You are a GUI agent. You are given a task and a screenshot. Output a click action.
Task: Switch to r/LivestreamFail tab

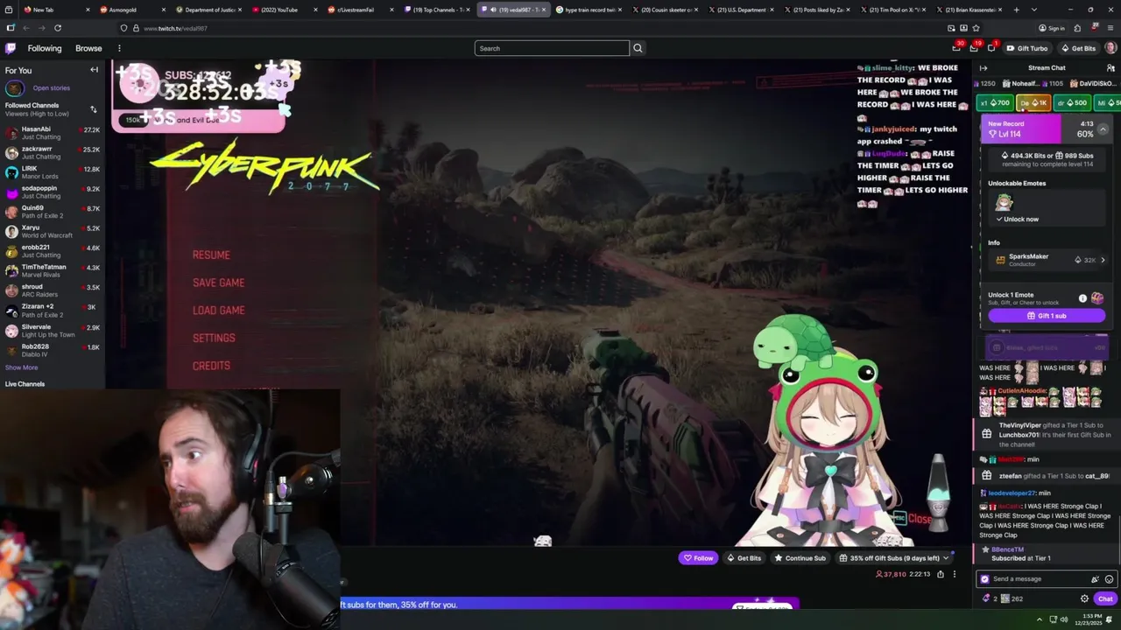click(360, 10)
